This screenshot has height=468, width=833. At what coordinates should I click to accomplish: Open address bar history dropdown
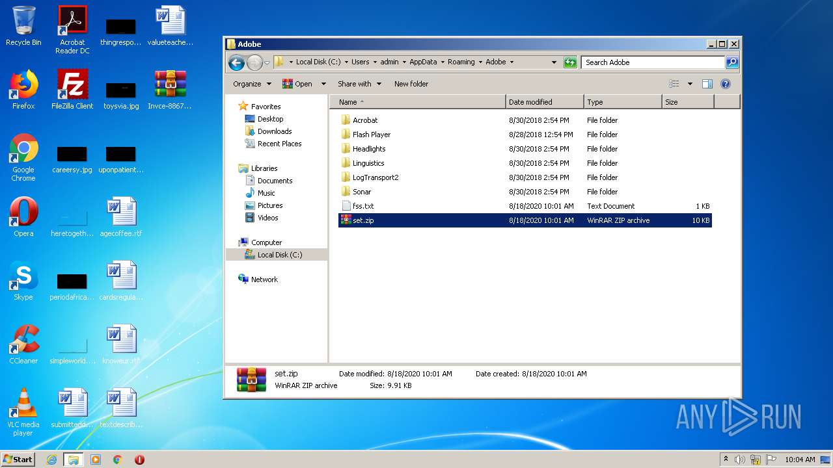[554, 62]
